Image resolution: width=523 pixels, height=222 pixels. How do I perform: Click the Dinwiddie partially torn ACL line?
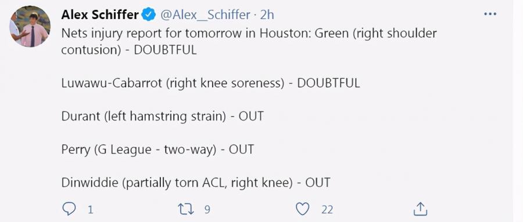pos(196,183)
